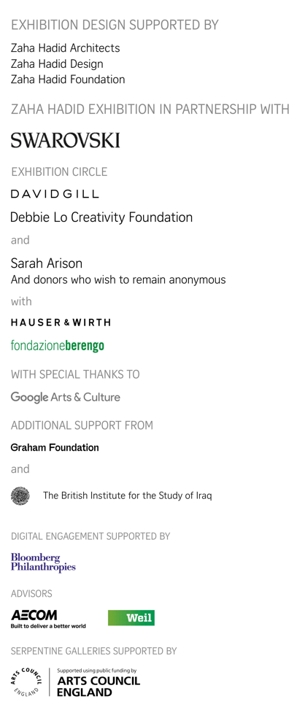
Task: Click the Hauser & Wirth logo
Action: [61, 322]
